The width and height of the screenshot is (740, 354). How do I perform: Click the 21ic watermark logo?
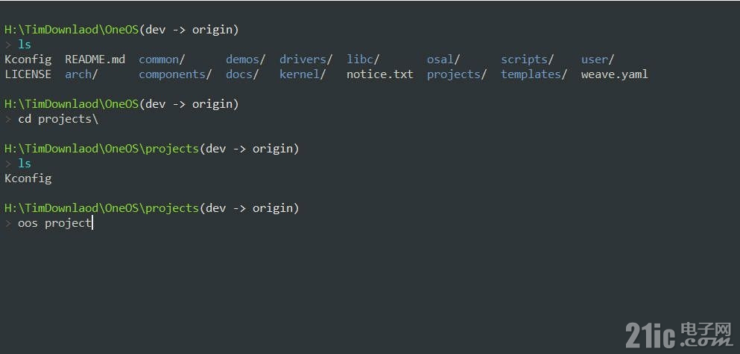677,335
